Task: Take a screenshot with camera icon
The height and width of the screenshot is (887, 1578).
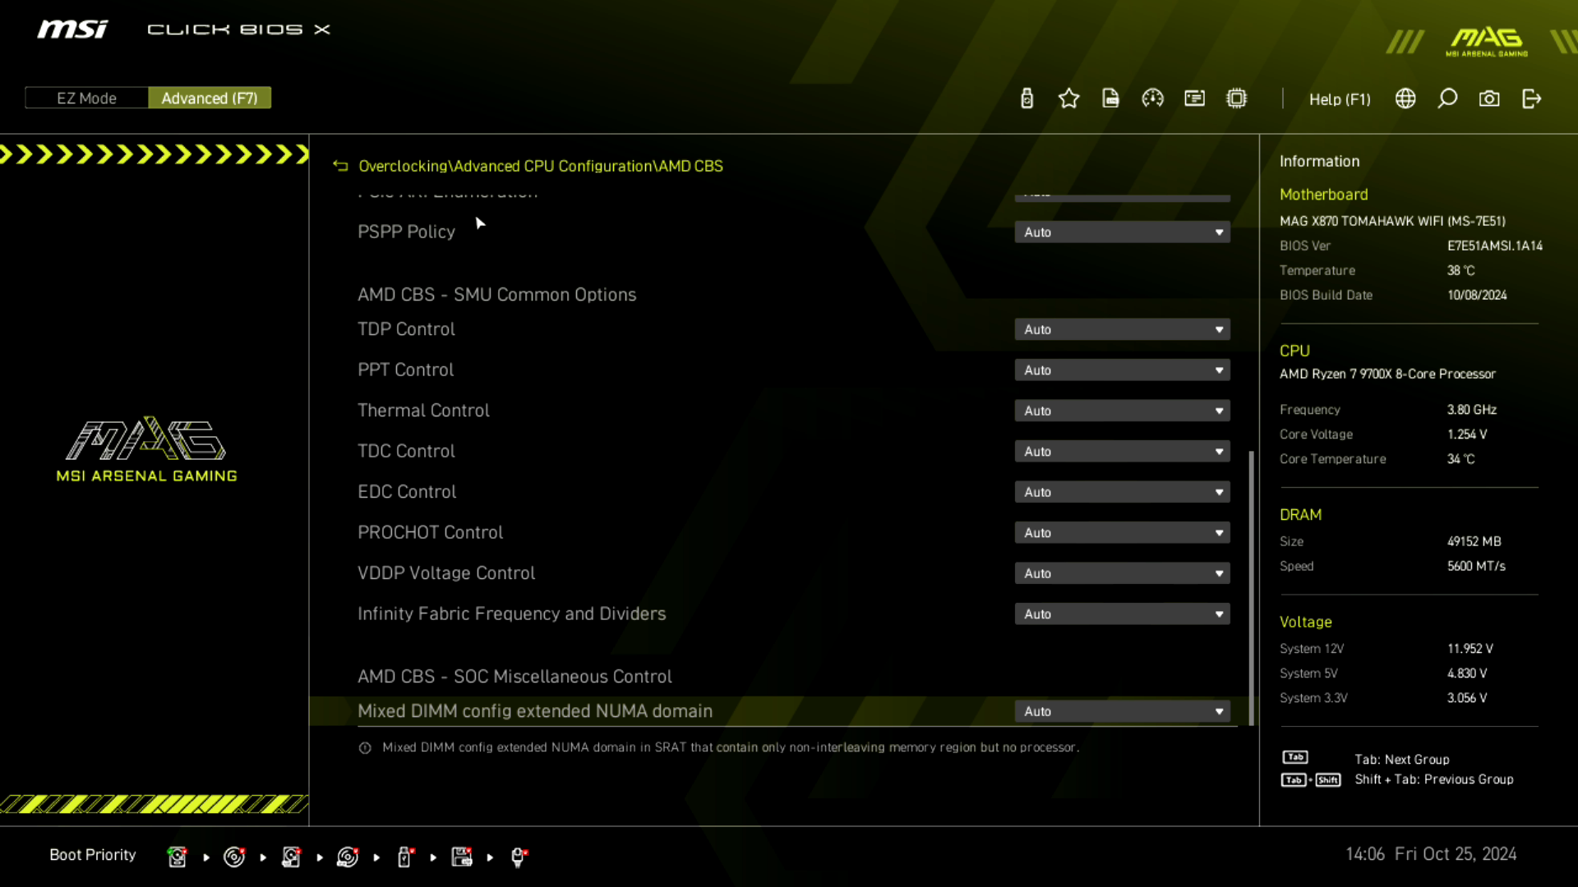Action: [x=1489, y=99]
